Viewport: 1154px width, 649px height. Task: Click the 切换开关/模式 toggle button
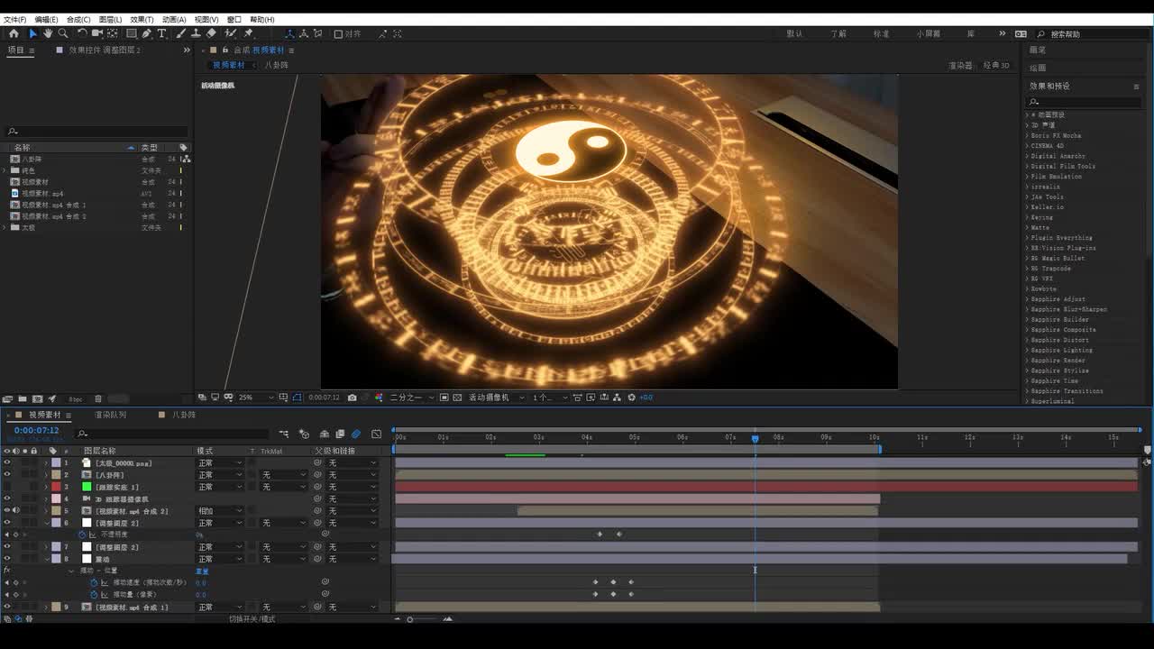tap(252, 619)
